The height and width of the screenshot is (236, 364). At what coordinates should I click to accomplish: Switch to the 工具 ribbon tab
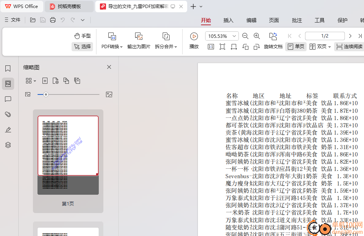pos(320,20)
